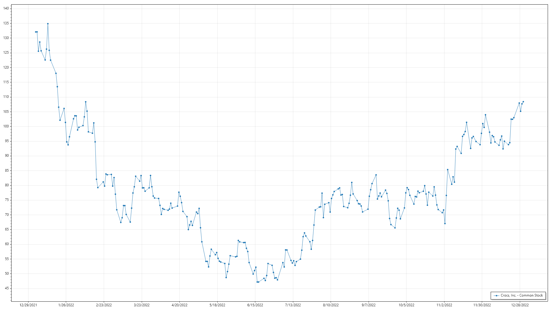Click the legend line marker icon
This screenshot has height=310, width=552.
tap(496, 295)
